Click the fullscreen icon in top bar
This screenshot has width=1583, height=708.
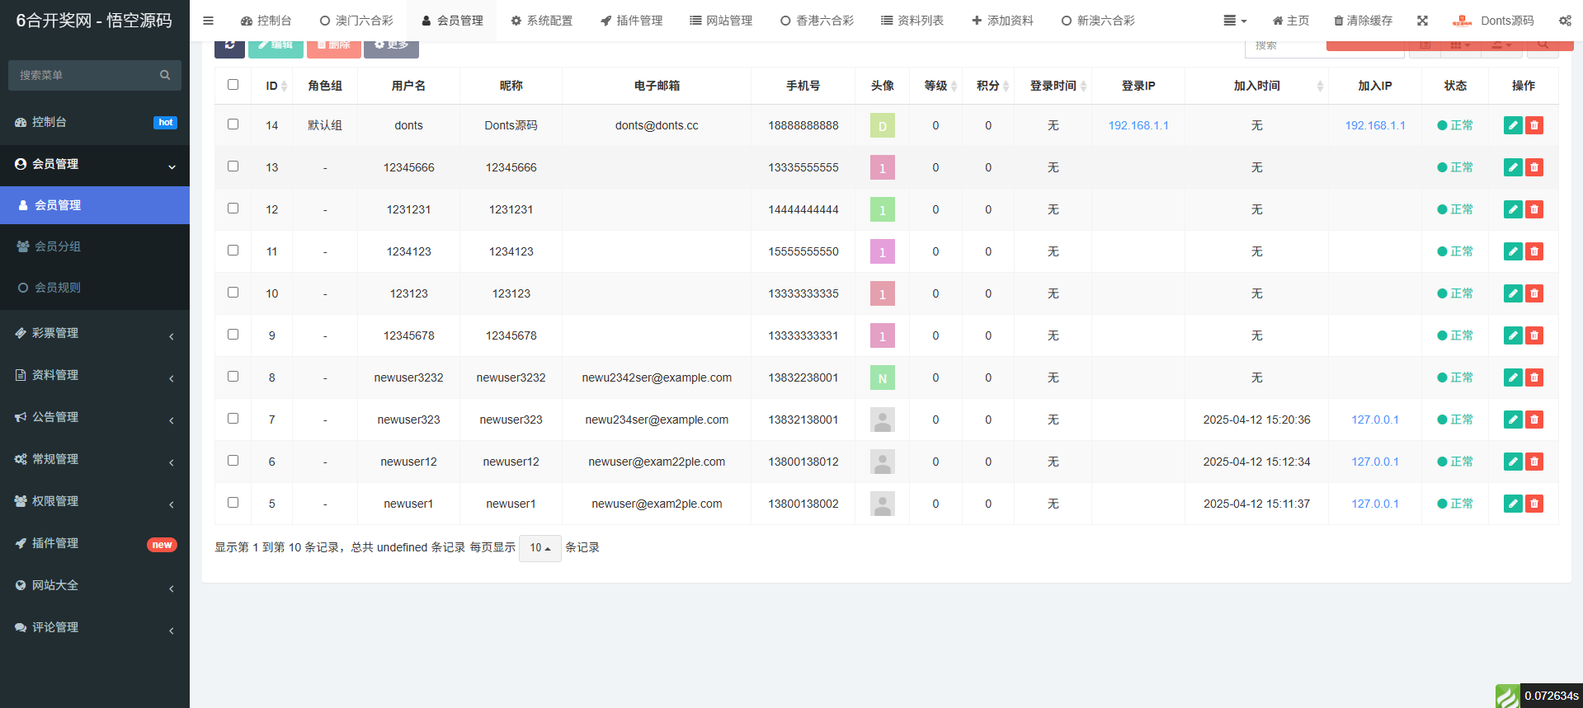(1422, 21)
